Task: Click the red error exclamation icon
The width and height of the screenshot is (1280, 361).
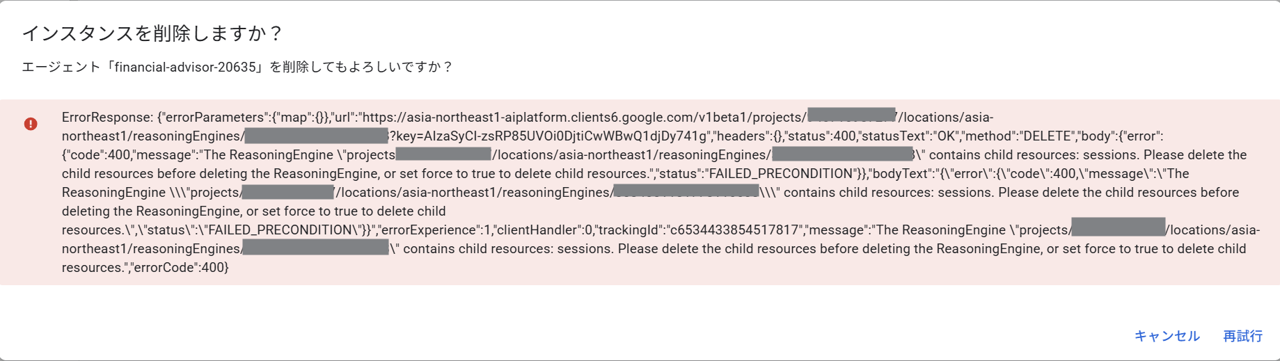Action: [x=31, y=124]
